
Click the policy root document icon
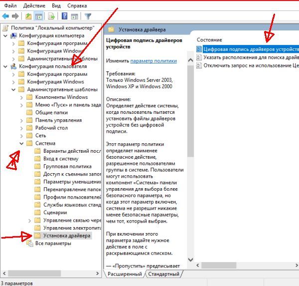tap(5, 28)
